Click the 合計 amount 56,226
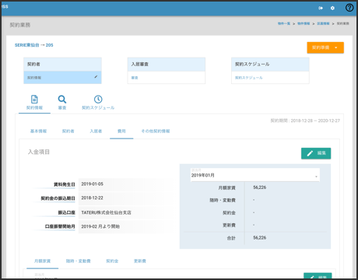Screen dimensions: 358x280 260,238
